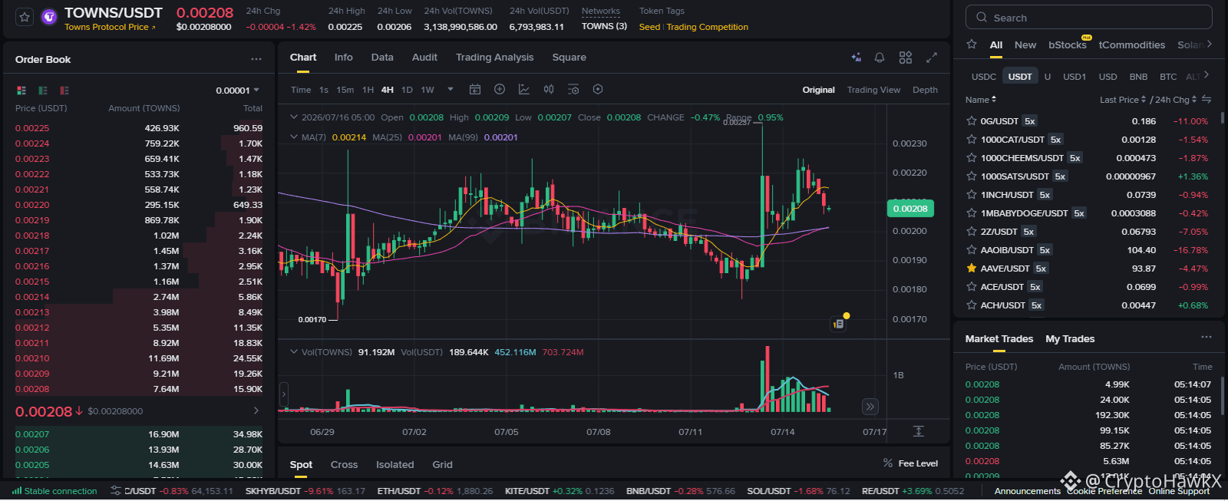Show more market category tabs arrow
This screenshot has height=501, width=1228.
(x=1209, y=44)
